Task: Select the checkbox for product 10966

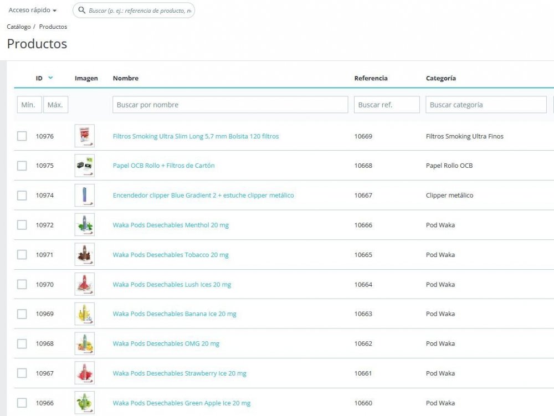Action: click(x=22, y=403)
